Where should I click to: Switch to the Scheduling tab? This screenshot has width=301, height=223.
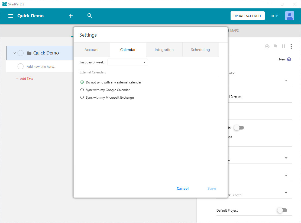(x=200, y=50)
